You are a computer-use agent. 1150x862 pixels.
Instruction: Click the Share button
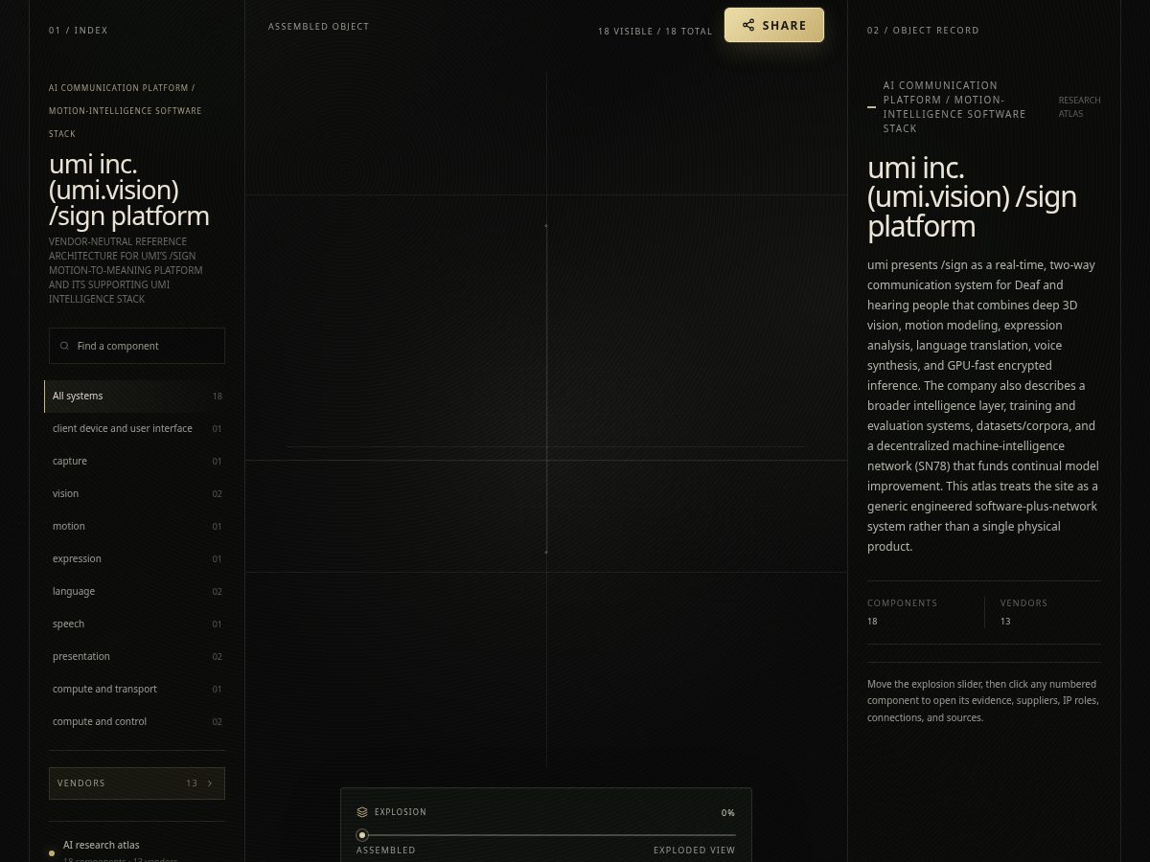773,25
